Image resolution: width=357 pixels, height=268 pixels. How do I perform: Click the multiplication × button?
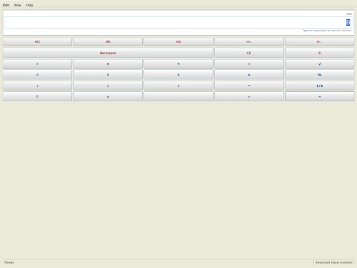pos(249,75)
